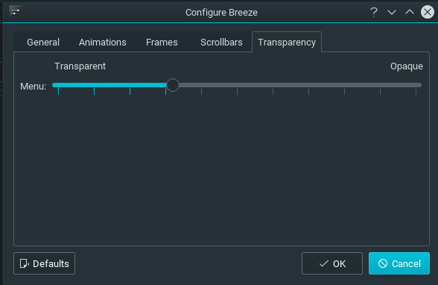Click the Opaque label

click(407, 66)
